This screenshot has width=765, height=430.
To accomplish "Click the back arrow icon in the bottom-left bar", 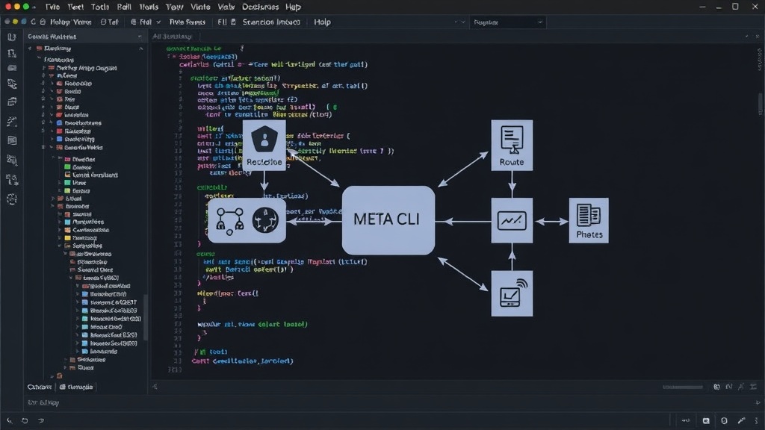I will pos(9,420).
